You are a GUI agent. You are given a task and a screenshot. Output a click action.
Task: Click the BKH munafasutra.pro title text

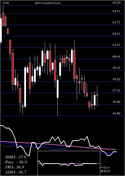coord(48,3)
